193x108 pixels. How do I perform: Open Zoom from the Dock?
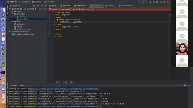click(x=3, y=89)
